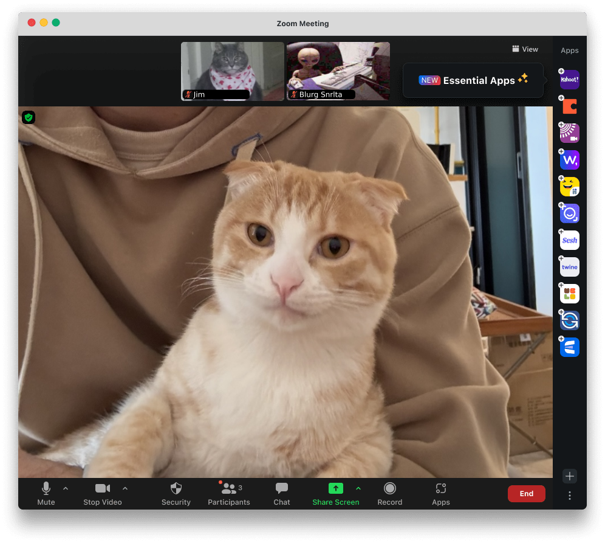
Task: Open the Chat panel
Action: [x=282, y=494]
